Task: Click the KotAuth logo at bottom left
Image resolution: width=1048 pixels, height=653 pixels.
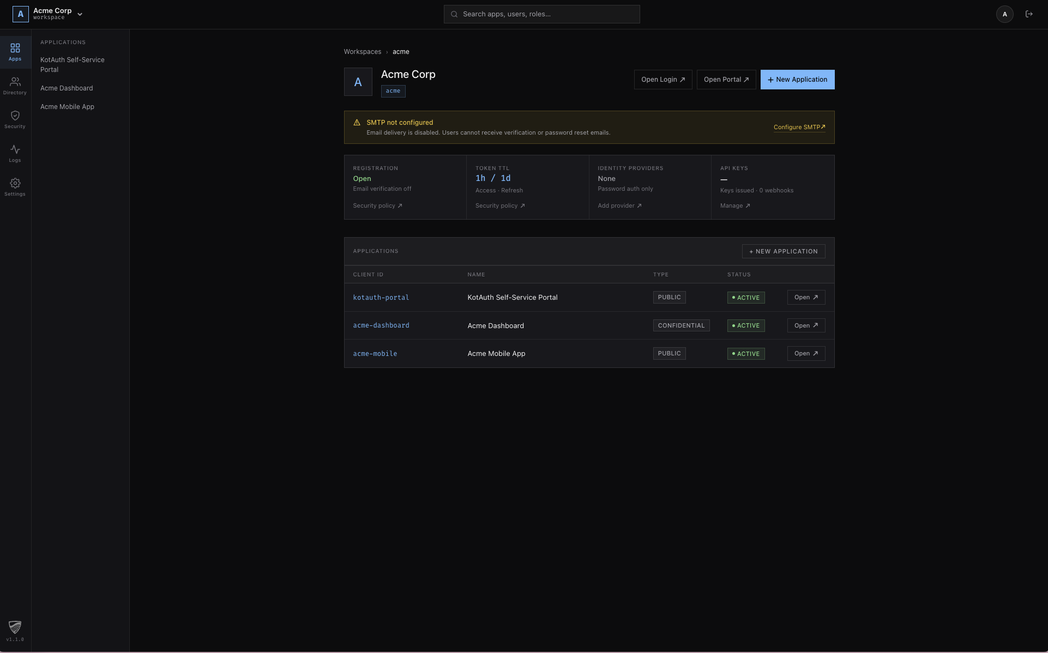Action: tap(15, 627)
